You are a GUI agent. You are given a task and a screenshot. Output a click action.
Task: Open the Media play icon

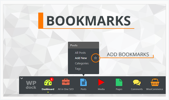[101, 82]
